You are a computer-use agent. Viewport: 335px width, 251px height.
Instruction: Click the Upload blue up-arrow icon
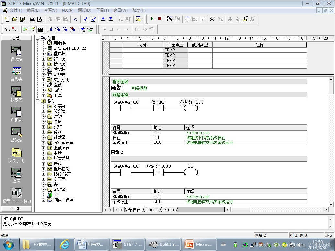tap(103, 19)
